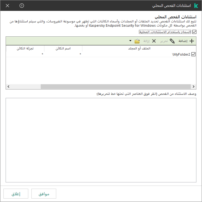Click the asterisk in object name column
Image resolution: width=202 pixels, height=202 pixels.
tap(80, 54)
